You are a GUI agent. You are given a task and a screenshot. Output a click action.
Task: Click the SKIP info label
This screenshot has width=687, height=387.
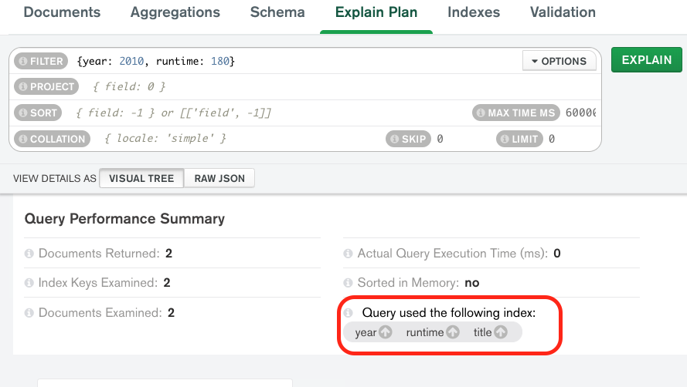tap(408, 139)
